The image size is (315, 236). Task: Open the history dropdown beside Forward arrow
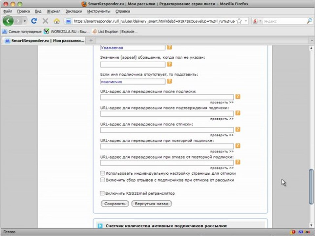tap(25, 21)
